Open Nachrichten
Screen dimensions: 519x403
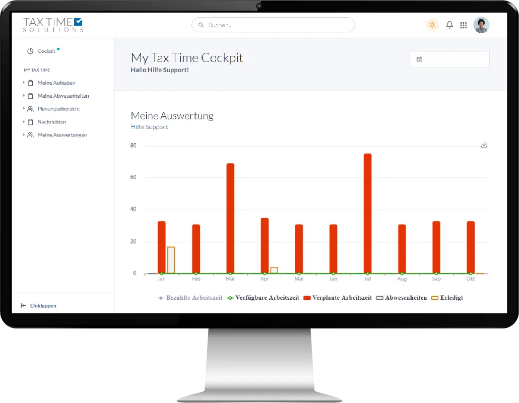pyautogui.click(x=52, y=122)
